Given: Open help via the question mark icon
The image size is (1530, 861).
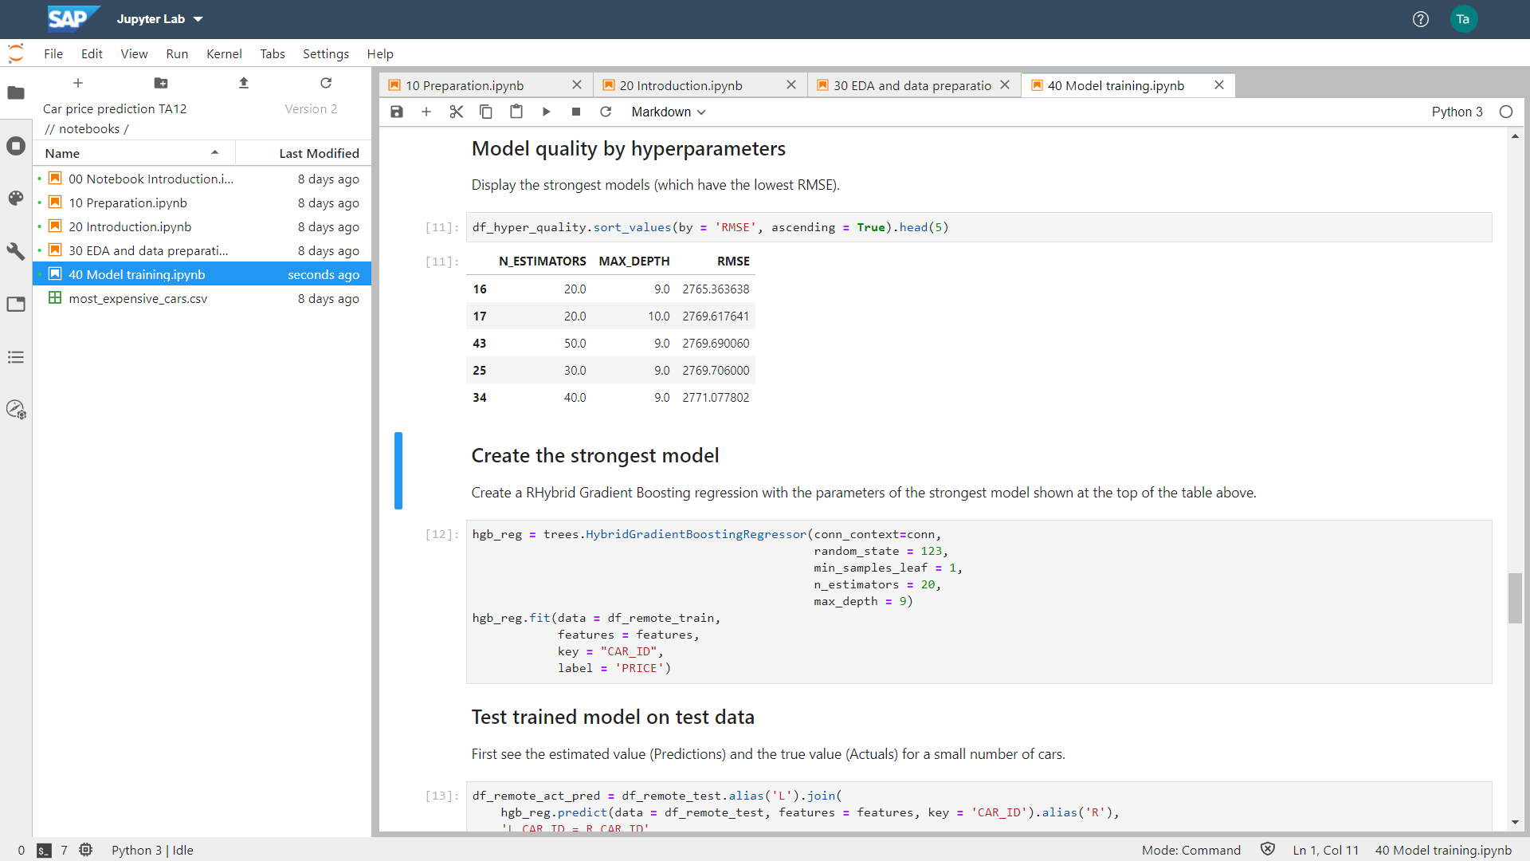Looking at the screenshot, I should click(1421, 18).
